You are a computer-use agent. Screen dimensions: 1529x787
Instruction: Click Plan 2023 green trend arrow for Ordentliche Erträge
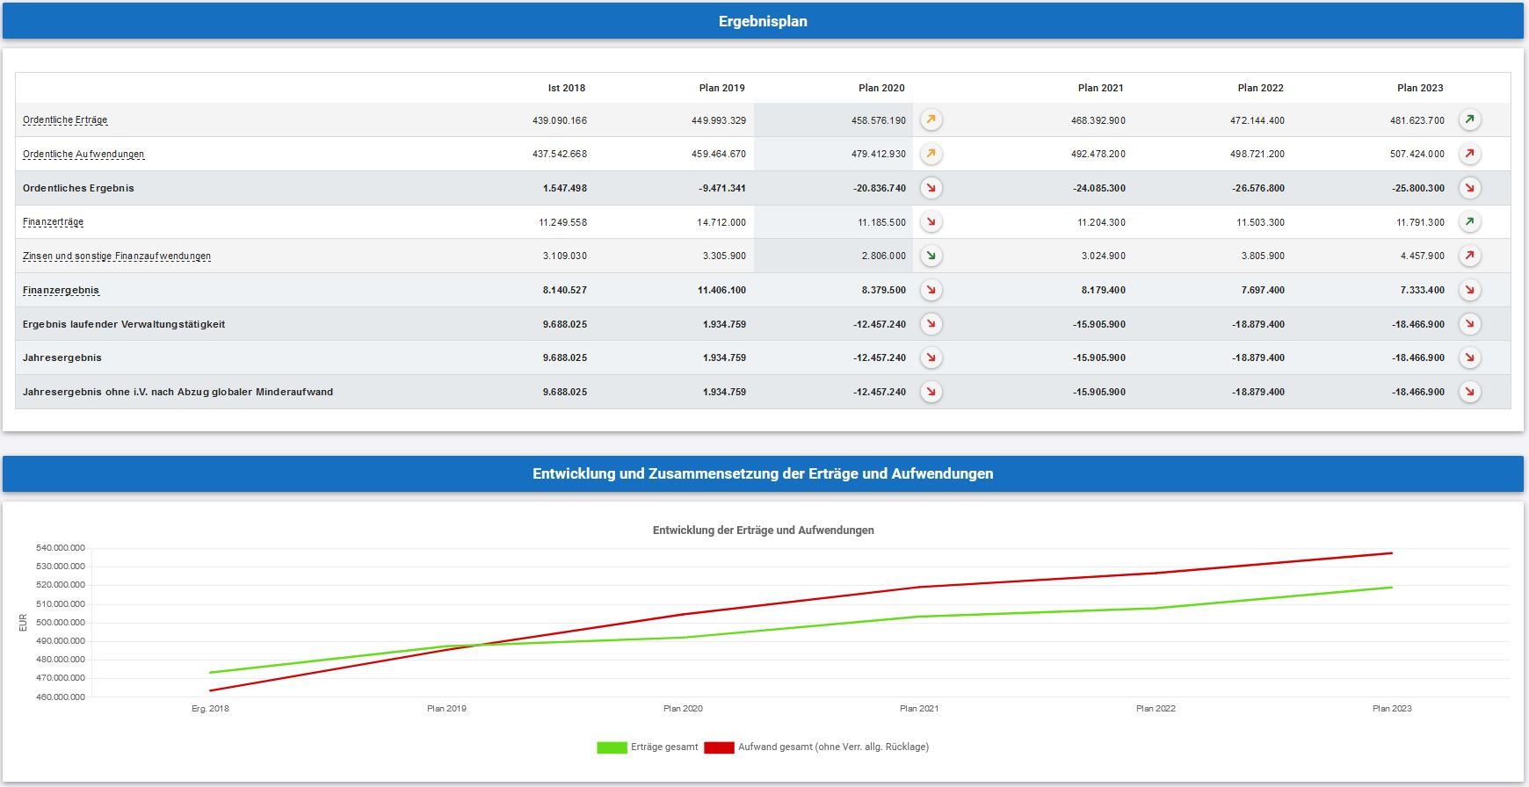pyautogui.click(x=1469, y=120)
